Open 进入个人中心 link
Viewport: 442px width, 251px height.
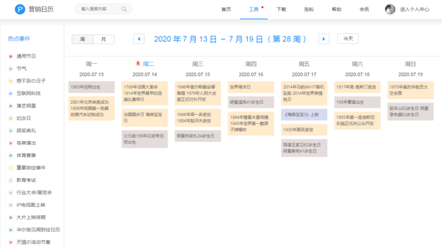[414, 9]
